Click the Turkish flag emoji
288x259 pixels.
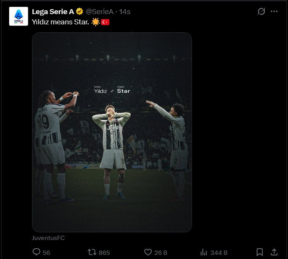pyautogui.click(x=105, y=22)
